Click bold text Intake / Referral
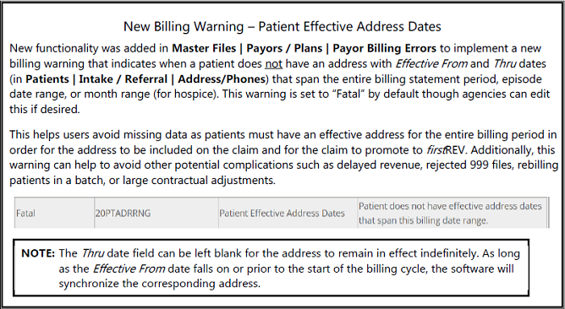 click(x=123, y=79)
